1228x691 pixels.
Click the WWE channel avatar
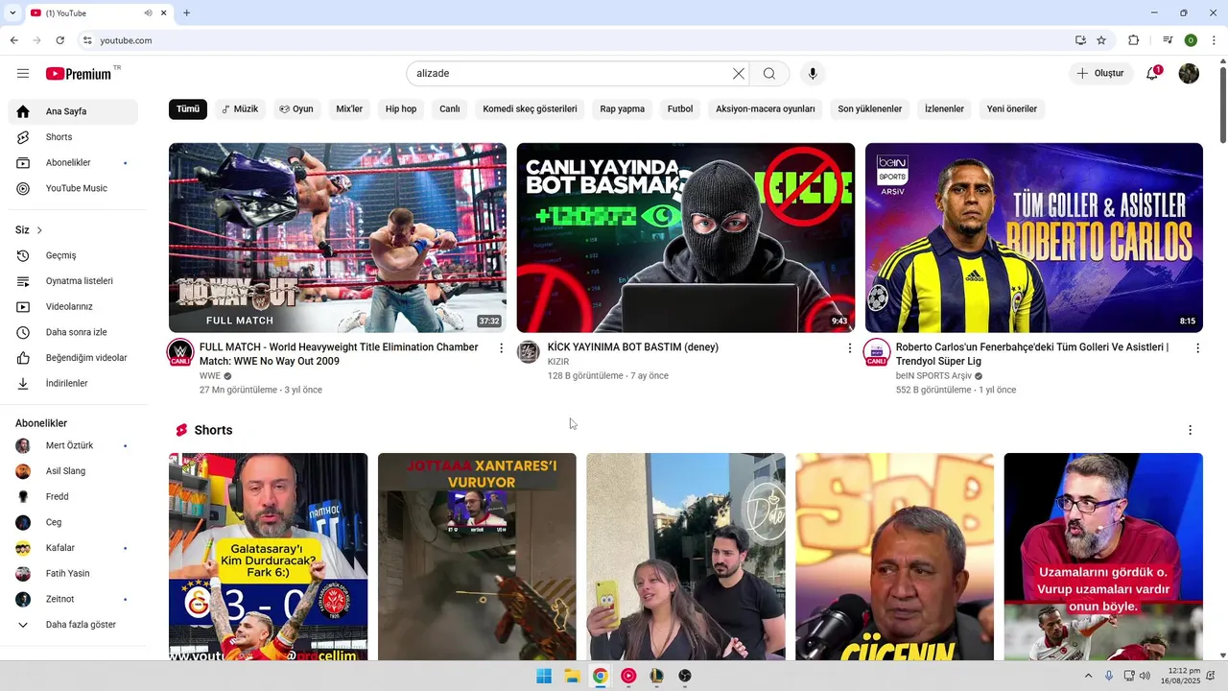coord(180,352)
